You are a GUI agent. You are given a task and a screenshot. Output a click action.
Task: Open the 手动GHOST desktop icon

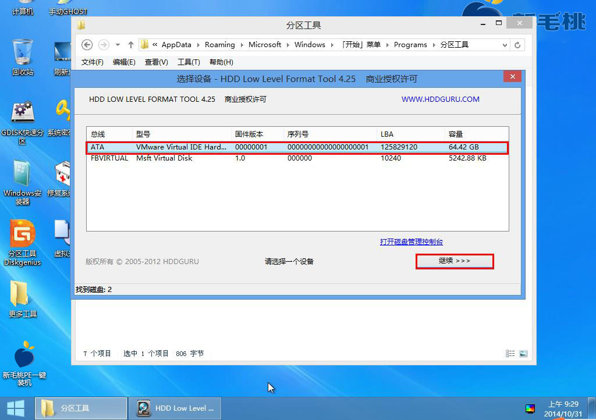(x=68, y=8)
